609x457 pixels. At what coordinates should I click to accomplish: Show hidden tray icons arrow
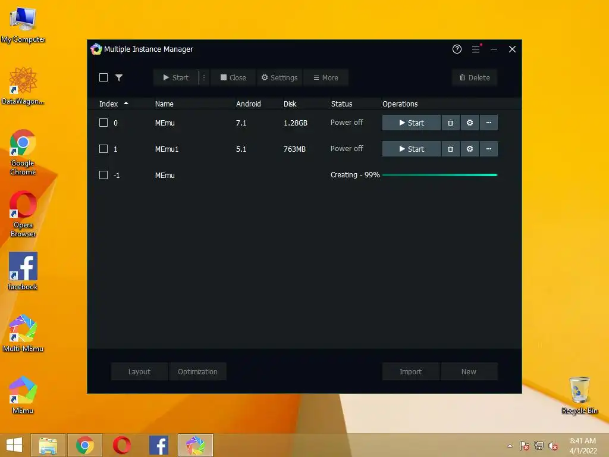[510, 446]
